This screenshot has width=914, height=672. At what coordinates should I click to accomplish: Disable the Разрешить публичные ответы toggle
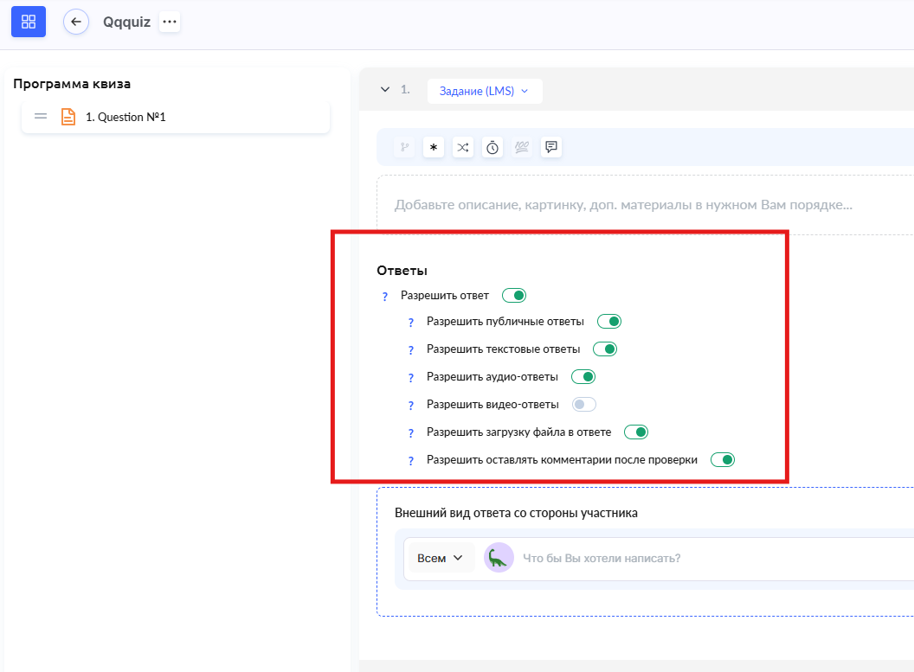[609, 322]
